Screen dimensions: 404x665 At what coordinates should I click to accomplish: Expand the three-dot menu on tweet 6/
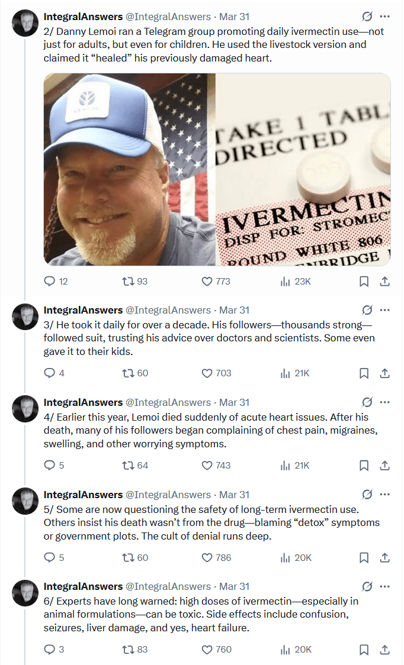click(x=385, y=587)
